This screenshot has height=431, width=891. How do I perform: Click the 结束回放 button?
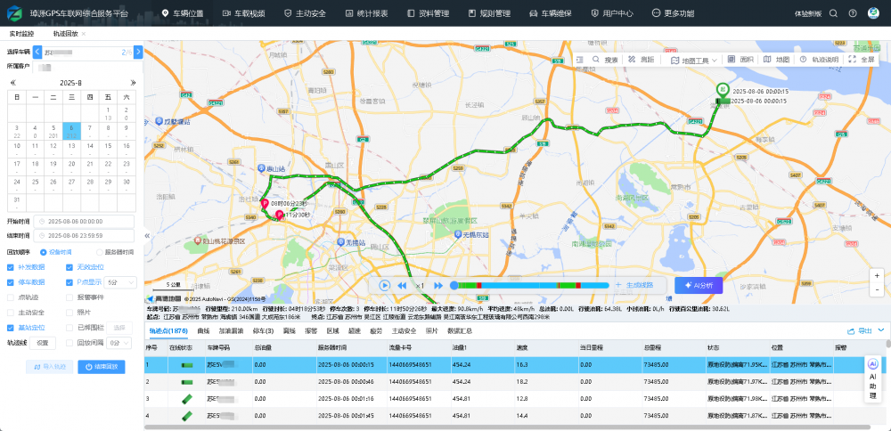coord(101,367)
